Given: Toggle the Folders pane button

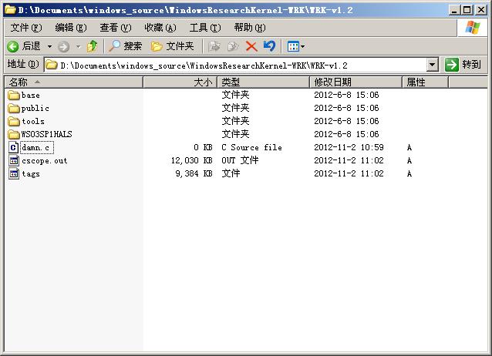Looking at the screenshot, I should click(x=172, y=46).
